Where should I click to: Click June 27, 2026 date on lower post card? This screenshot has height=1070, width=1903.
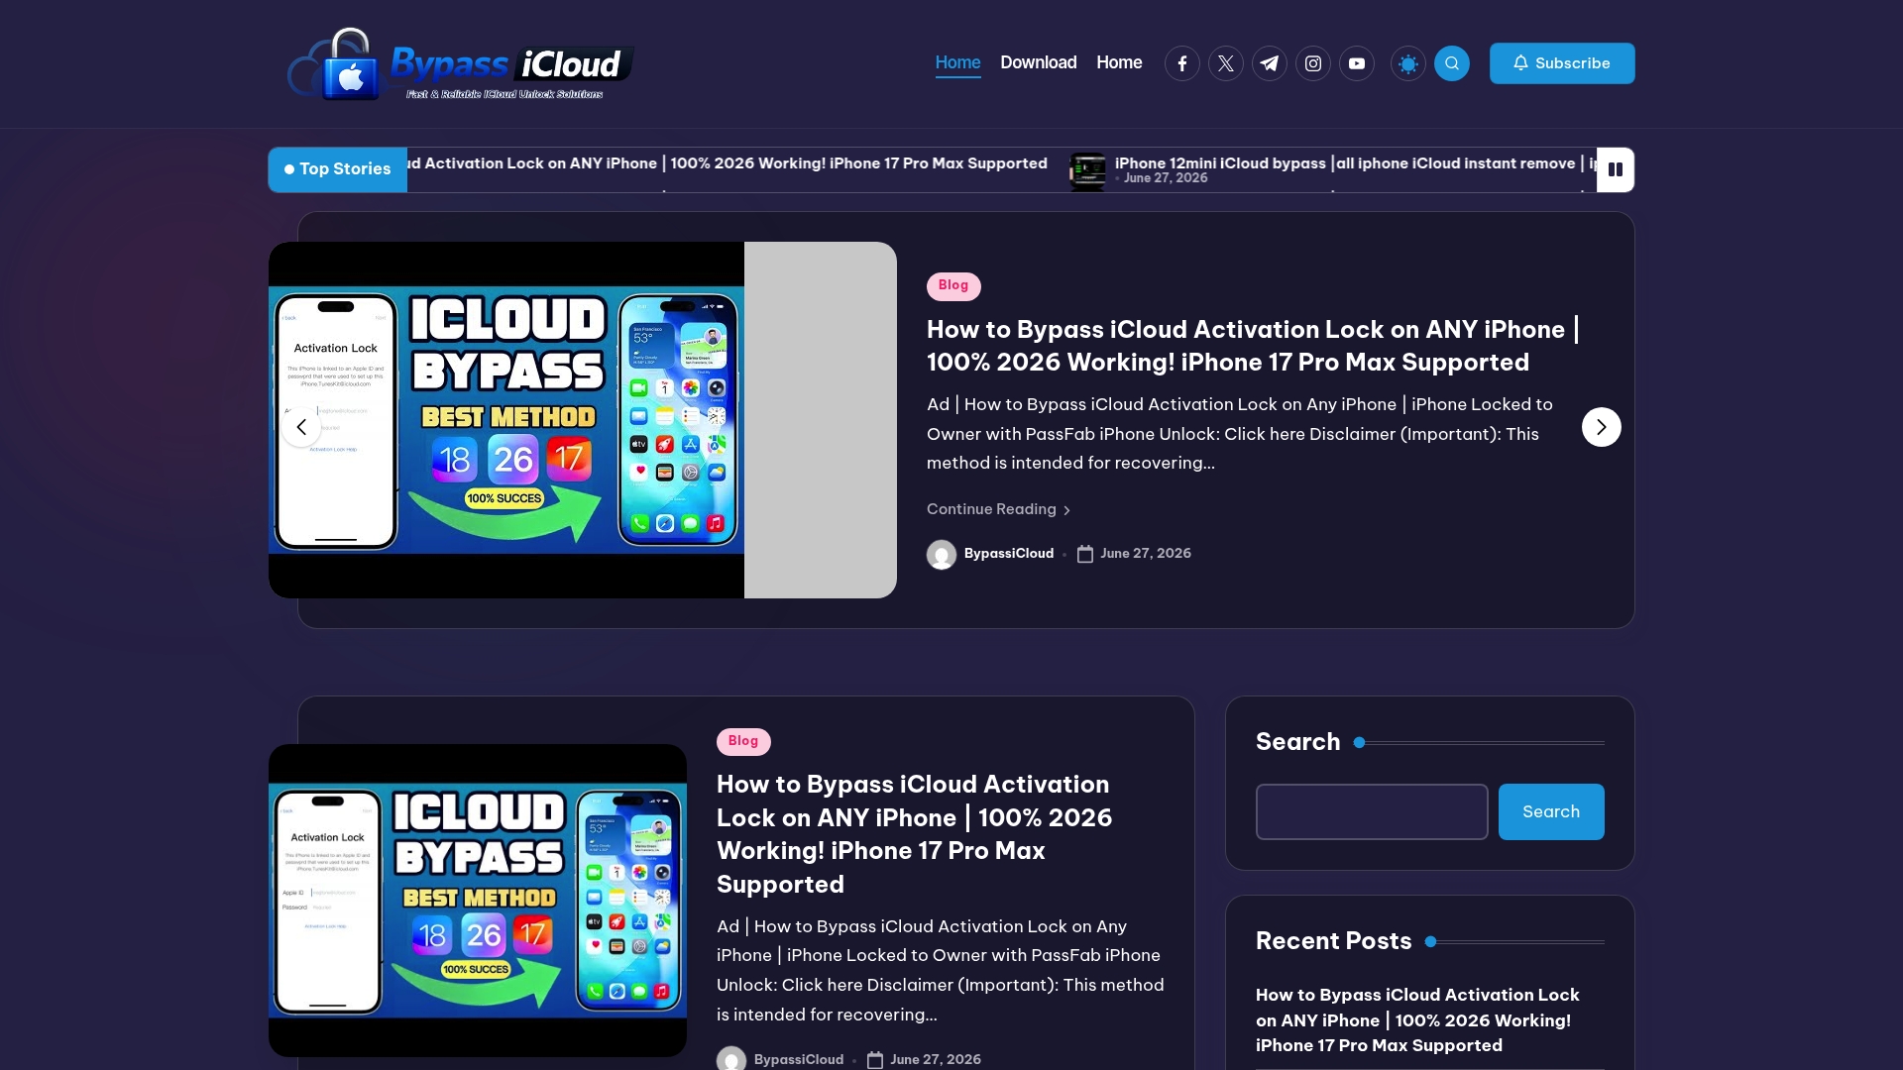[x=935, y=1059]
